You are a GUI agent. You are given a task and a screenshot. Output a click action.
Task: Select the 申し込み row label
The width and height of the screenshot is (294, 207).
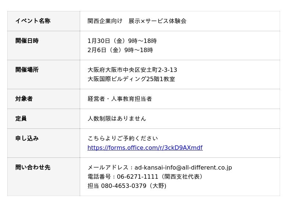click(27, 138)
